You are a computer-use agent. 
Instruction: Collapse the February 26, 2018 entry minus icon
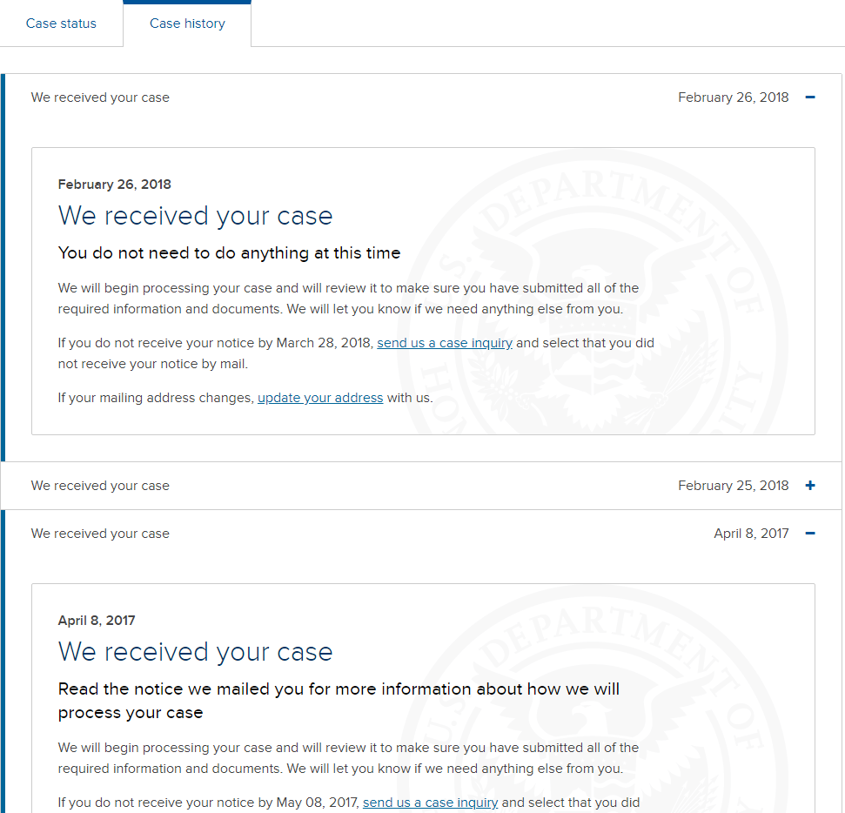click(810, 97)
